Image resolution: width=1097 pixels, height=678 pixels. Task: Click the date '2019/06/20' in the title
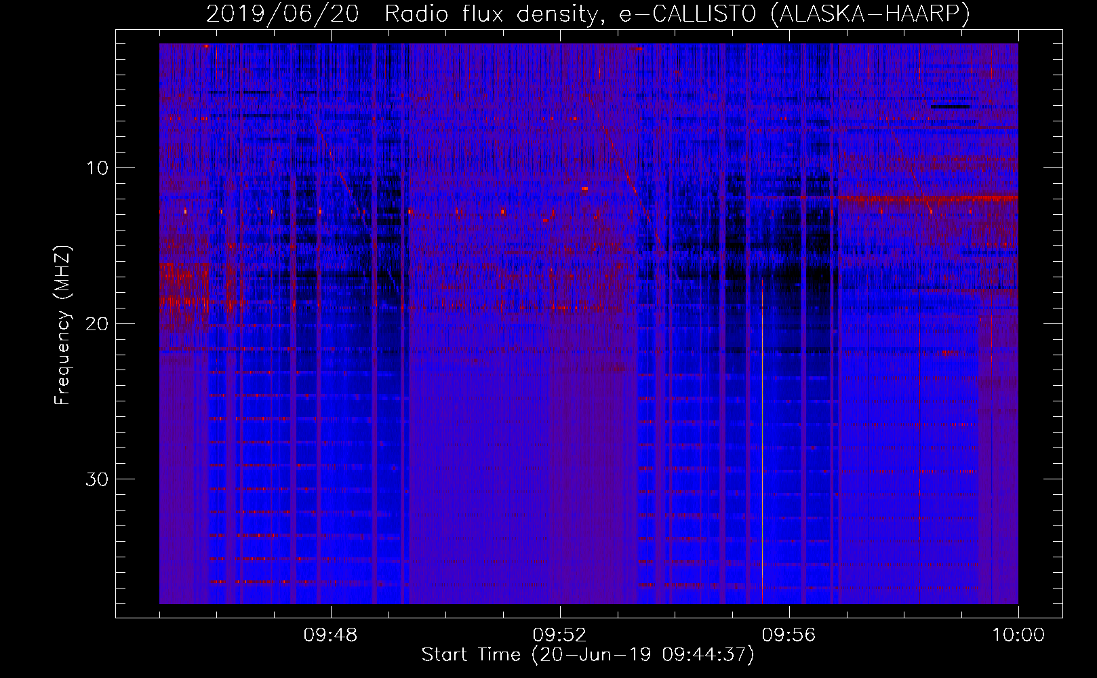[x=282, y=14]
